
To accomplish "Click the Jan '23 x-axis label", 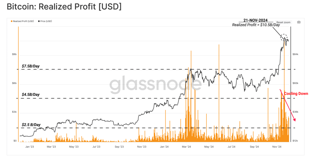I will click(30, 147).
